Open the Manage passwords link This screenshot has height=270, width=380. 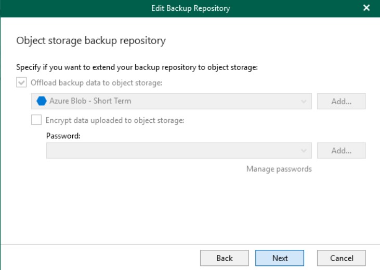(279, 169)
